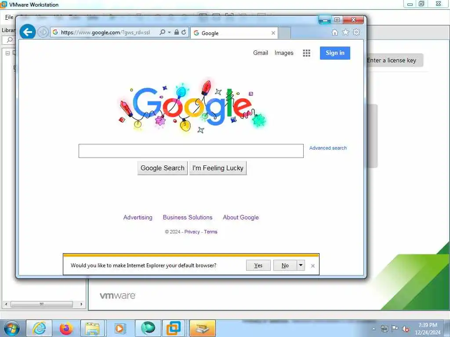Screen dimensions: 450x337
Task: Click the search magnifier in the address bar
Action: (163, 32)
